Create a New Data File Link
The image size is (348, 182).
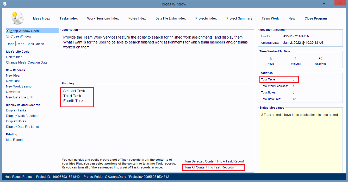pos(20,97)
